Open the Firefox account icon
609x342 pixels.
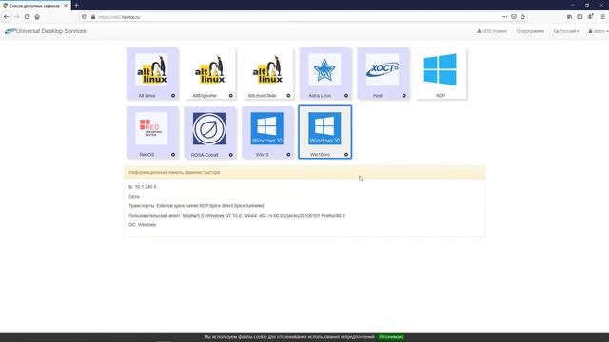(590, 17)
